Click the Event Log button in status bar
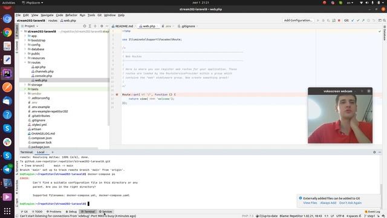Viewport: 387px width, 218px height. (372, 211)
